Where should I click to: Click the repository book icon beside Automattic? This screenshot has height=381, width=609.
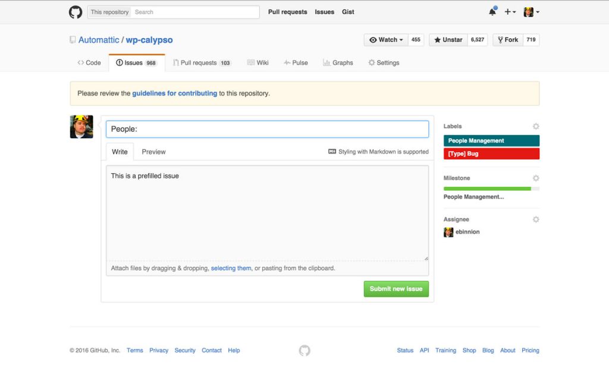(x=73, y=40)
